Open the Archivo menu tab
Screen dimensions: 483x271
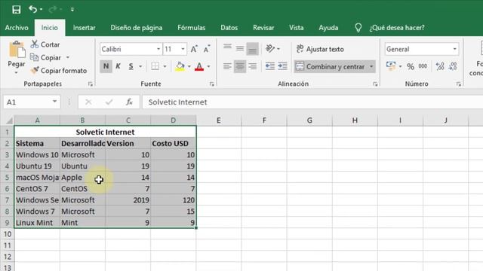point(17,28)
